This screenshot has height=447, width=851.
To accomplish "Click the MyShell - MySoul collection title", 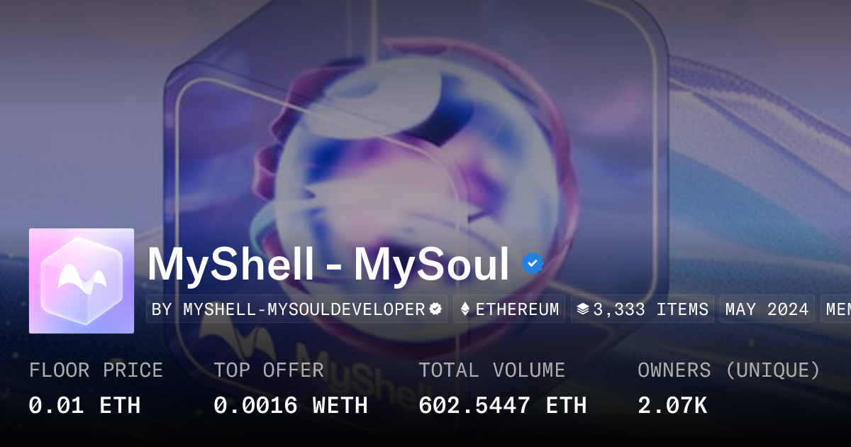I will coord(328,265).
